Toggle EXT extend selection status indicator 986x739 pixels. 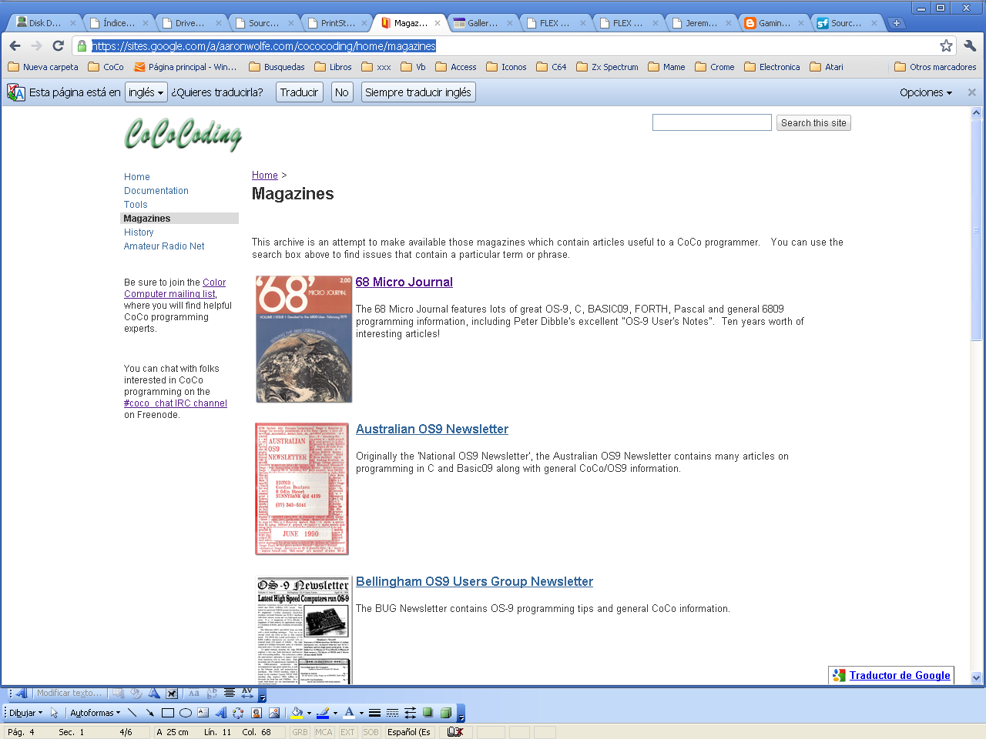point(347,732)
